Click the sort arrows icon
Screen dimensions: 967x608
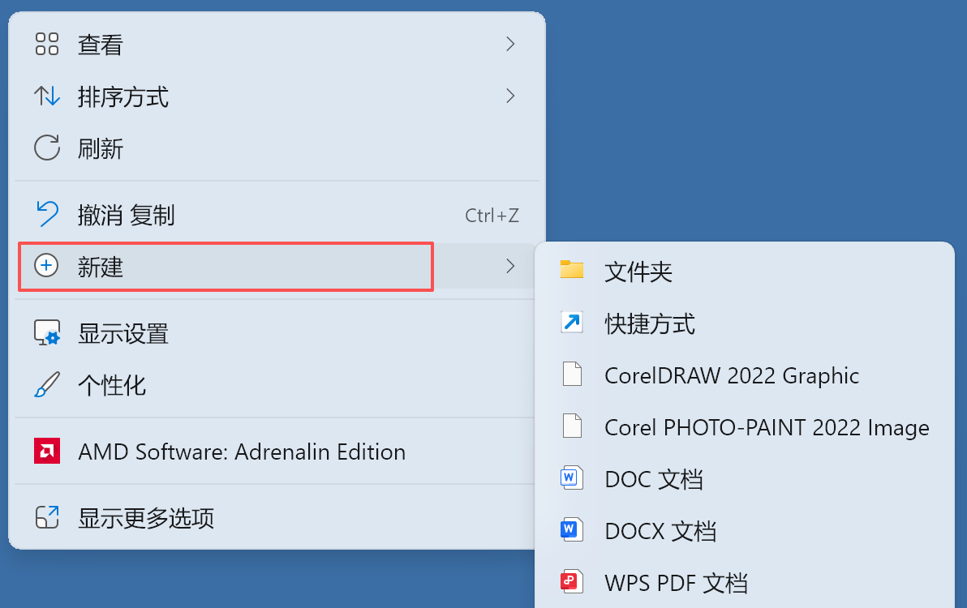point(47,96)
